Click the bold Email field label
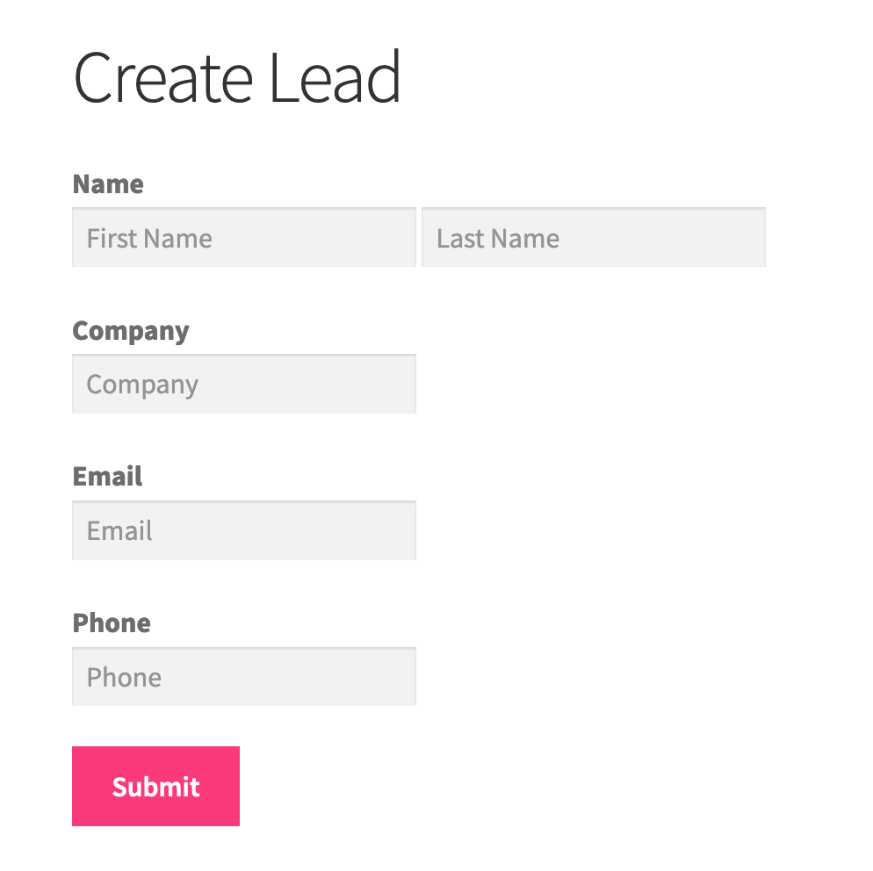 click(x=107, y=477)
